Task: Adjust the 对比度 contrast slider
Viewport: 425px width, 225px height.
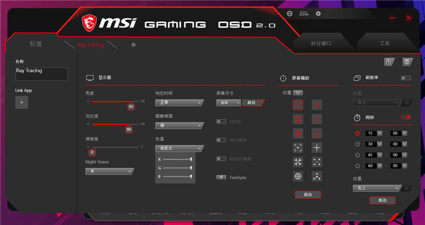Action: [x=115, y=124]
